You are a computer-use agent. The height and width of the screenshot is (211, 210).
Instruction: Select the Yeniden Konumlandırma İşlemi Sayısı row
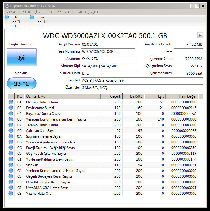pyautogui.click(x=103, y=171)
